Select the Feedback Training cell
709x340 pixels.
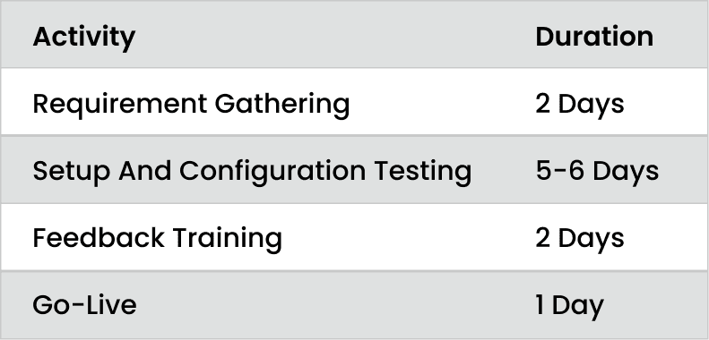157,238
